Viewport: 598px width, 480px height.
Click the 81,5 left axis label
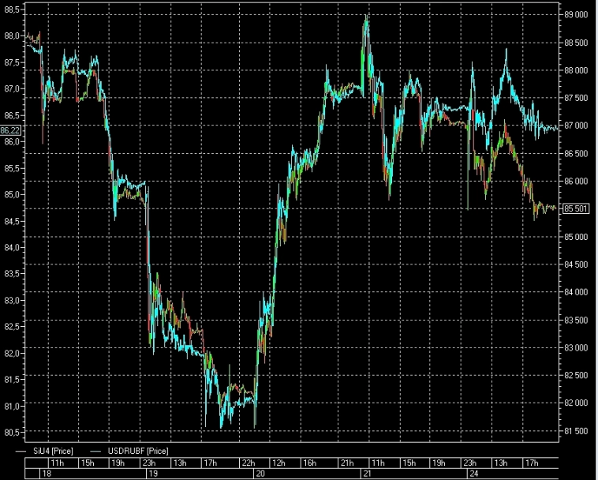[x=12, y=380]
